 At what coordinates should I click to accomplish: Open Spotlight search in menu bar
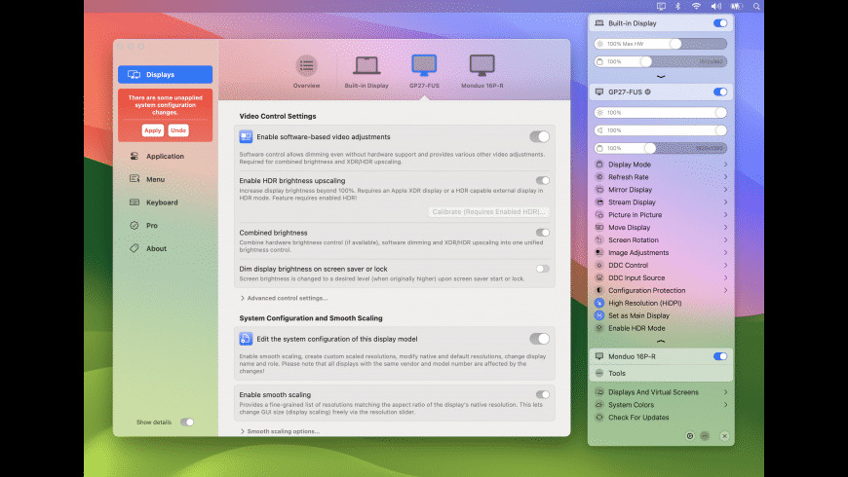[756, 6]
